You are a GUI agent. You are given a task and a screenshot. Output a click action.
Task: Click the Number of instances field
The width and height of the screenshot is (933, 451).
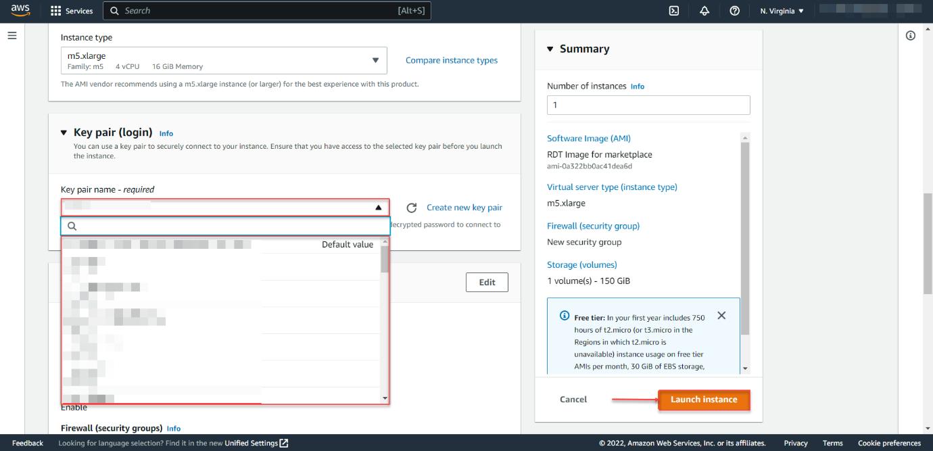pos(648,105)
